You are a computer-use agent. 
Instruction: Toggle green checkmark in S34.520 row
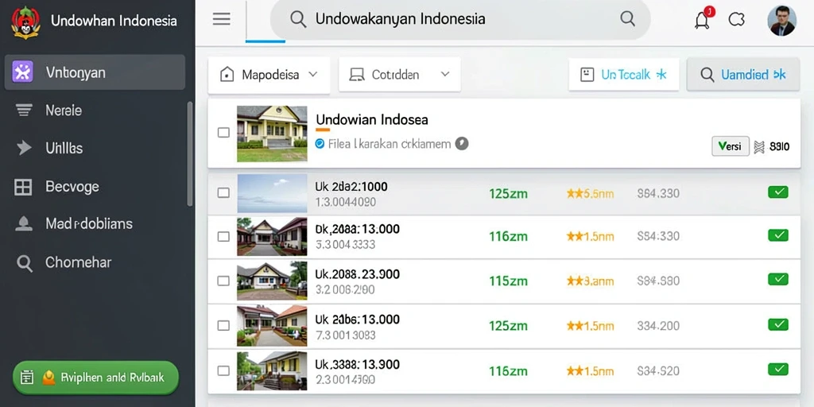tap(777, 369)
